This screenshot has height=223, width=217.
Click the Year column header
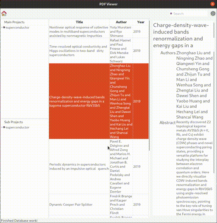point(141,22)
